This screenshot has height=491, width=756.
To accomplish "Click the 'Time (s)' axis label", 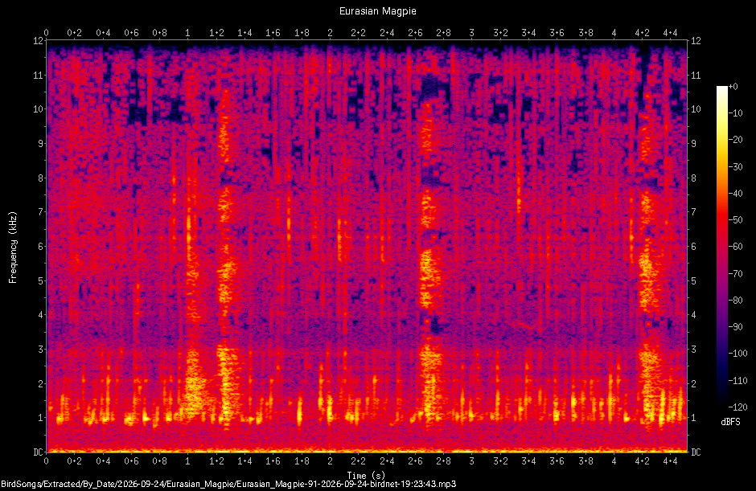I will (366, 475).
